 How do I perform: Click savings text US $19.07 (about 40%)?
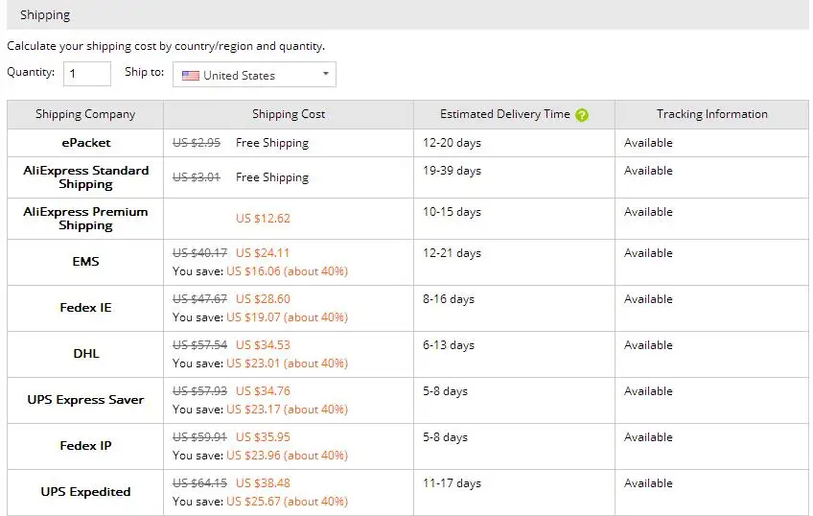tap(288, 317)
